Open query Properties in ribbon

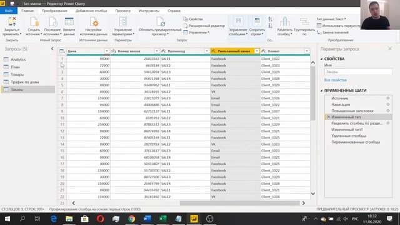pyautogui.click(x=193, y=19)
